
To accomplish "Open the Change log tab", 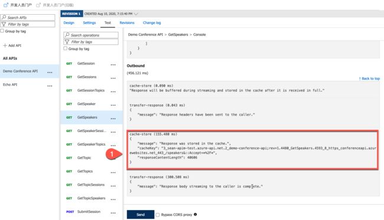I will 152,22.
